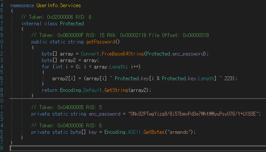Click the for keyword
This screenshot has height=152, width=266.
pyautogui.click(x=46, y=67)
